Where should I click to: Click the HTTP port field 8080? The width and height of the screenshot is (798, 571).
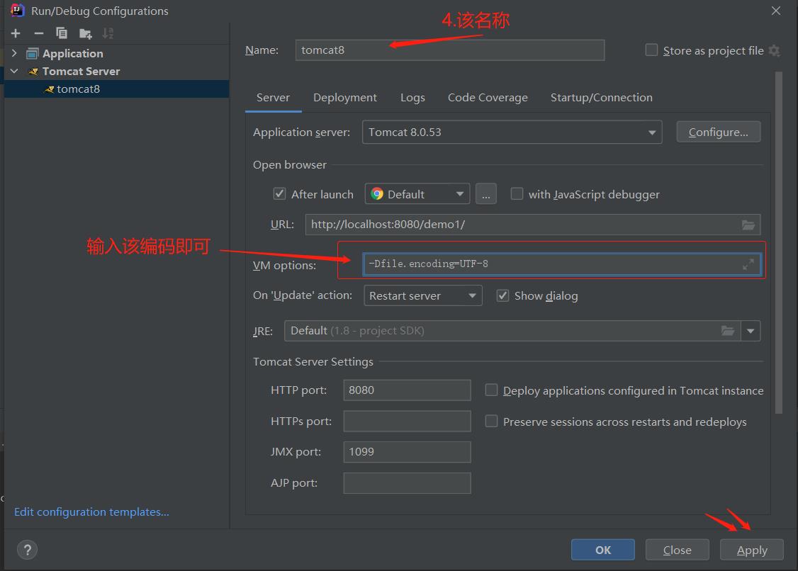[407, 390]
